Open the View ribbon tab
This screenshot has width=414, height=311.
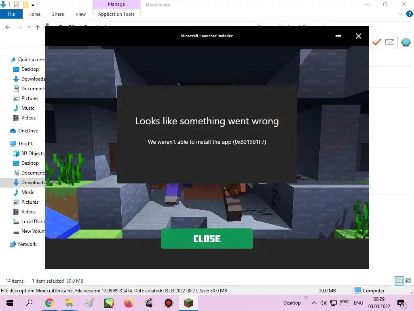(80, 14)
